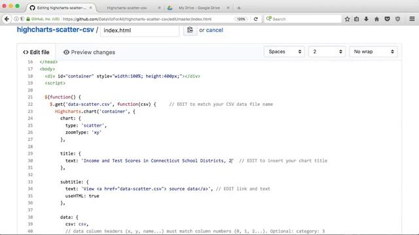Click the cancel link

pyautogui.click(x=215, y=30)
